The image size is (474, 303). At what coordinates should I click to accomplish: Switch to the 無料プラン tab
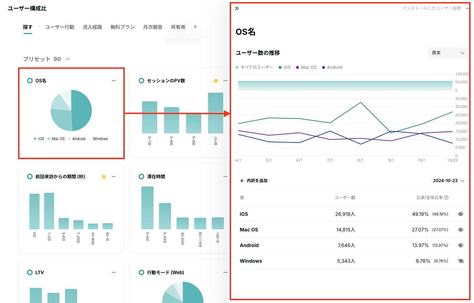pyautogui.click(x=123, y=27)
